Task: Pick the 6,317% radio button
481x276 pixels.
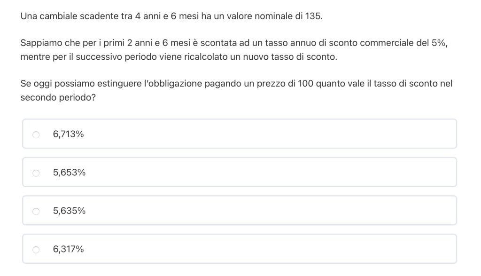Action: coord(36,250)
